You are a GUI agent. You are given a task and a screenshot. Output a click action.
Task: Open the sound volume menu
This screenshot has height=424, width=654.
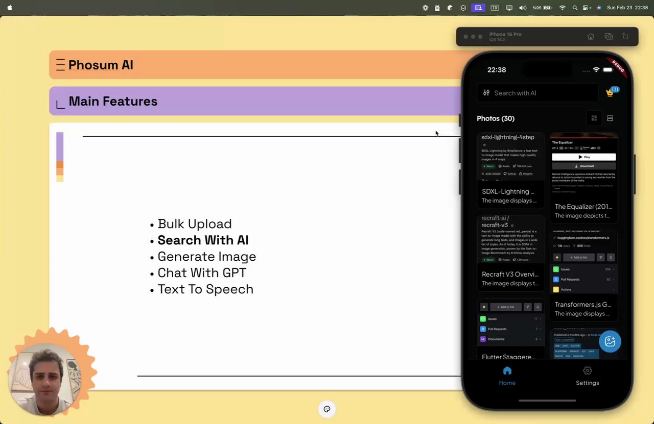click(523, 8)
